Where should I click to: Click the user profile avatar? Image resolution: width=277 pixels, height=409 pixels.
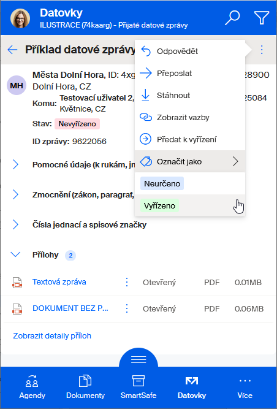tap(20, 18)
